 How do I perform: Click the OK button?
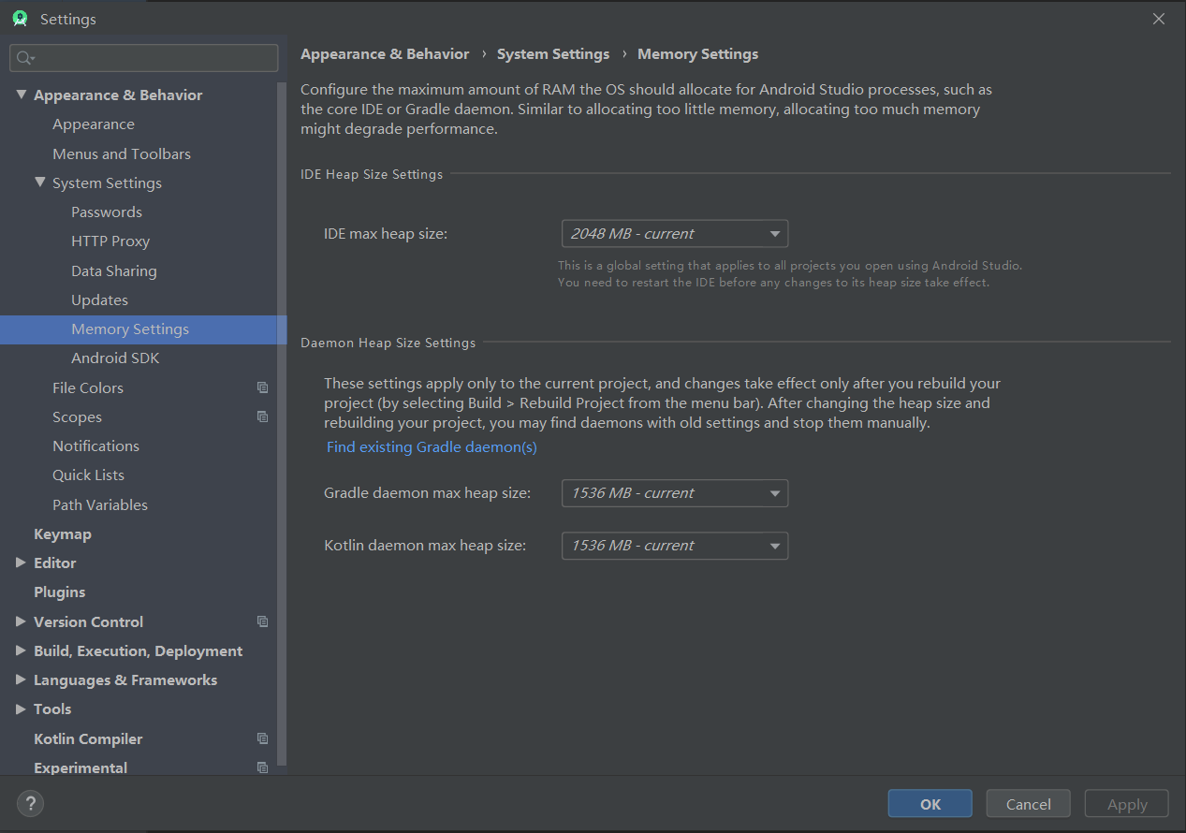(x=930, y=804)
